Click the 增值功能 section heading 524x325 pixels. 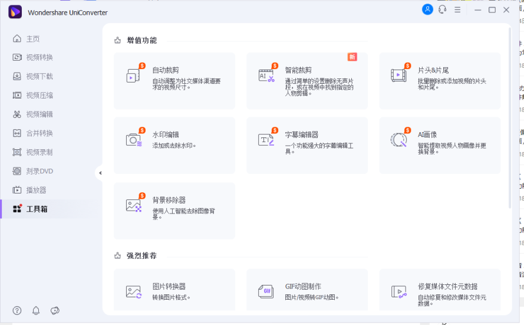coord(141,41)
